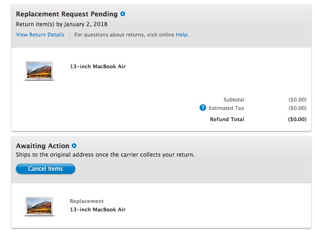This screenshot has width=316, height=231.
Task: Select the returned 13-inch MacBook Air title
Action: click(x=98, y=66)
